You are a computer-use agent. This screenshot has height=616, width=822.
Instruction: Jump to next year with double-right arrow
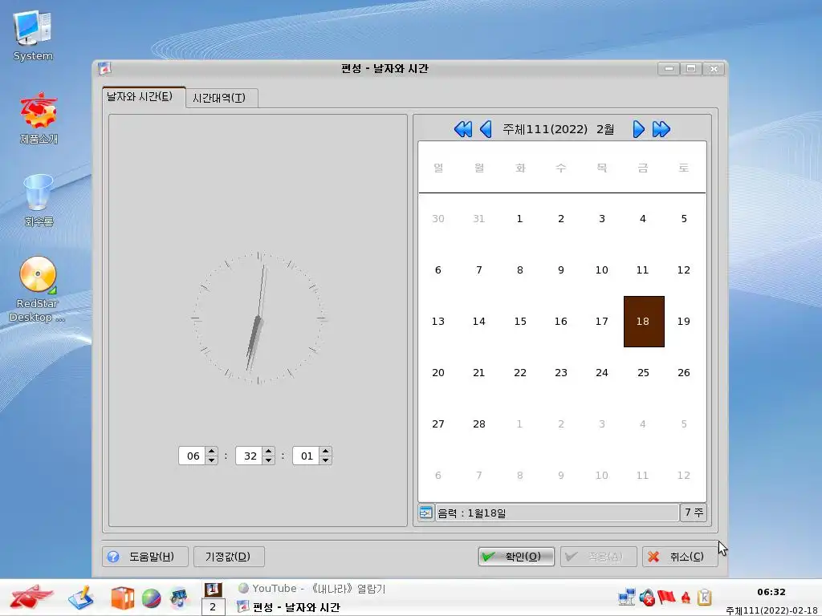coord(661,129)
